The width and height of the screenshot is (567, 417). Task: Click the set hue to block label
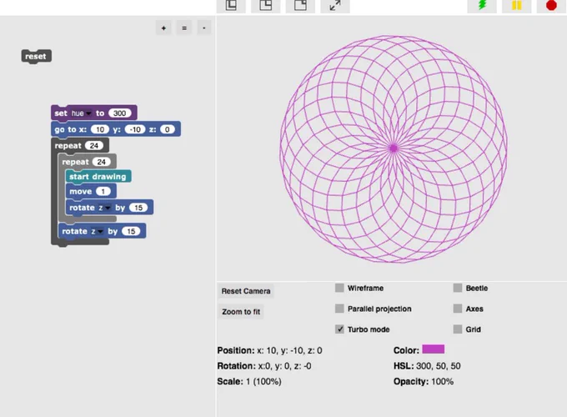click(61, 113)
